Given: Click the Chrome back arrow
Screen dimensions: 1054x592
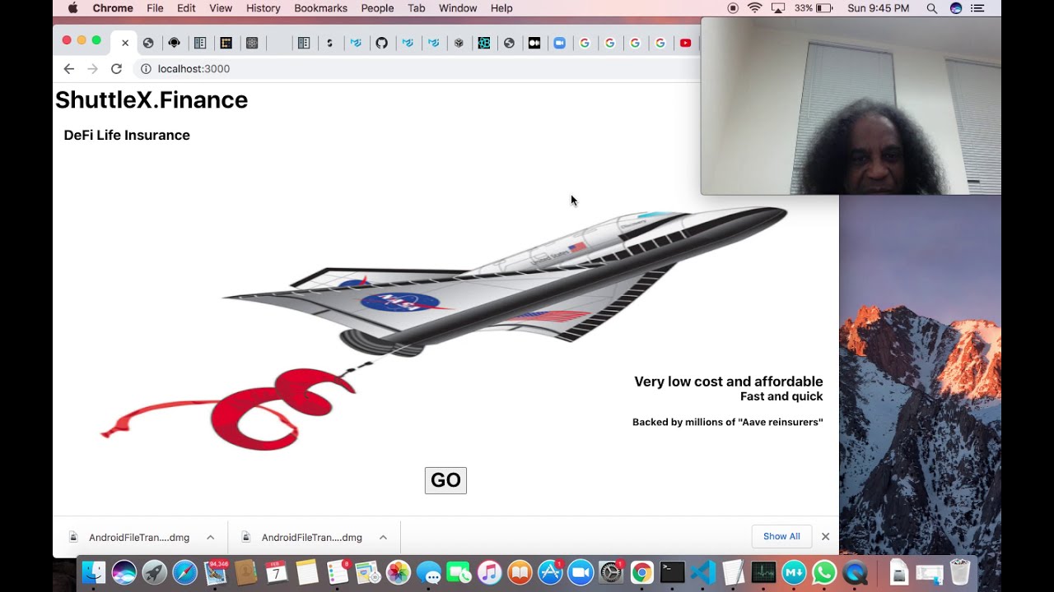Looking at the screenshot, I should 69,69.
